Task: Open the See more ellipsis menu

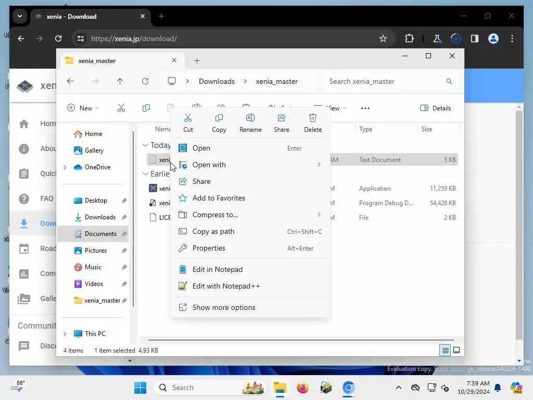Action: (x=365, y=108)
